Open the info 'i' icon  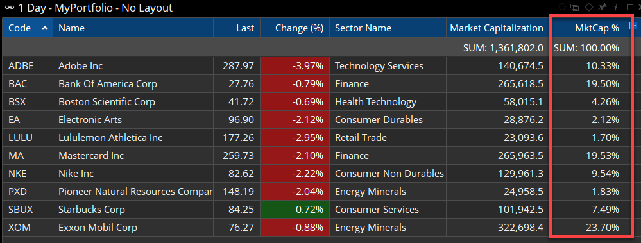(615, 7)
